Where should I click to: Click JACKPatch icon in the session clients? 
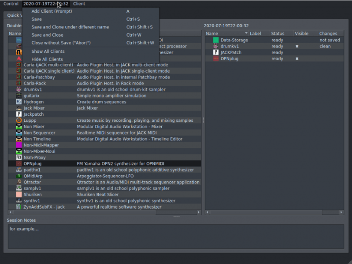click(216, 52)
